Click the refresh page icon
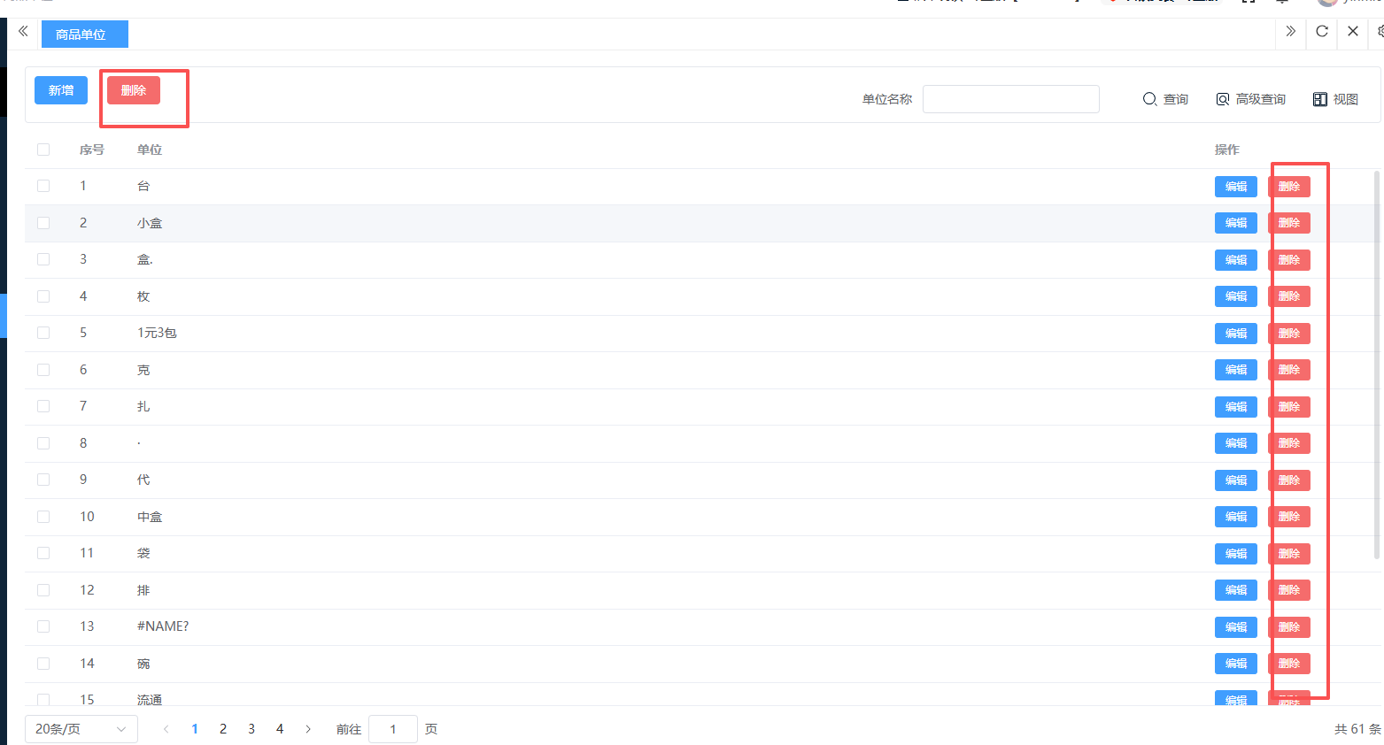The height and width of the screenshot is (745, 1384). (x=1321, y=32)
